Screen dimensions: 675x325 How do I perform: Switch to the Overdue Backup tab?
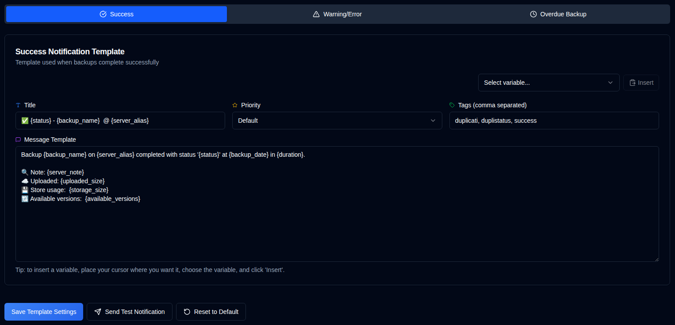point(558,14)
